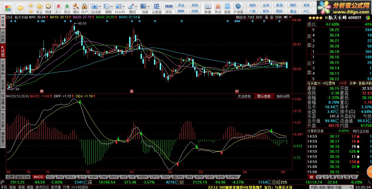Switch to the 分时图 side tab
The image size is (372, 189).
pos(3,37)
